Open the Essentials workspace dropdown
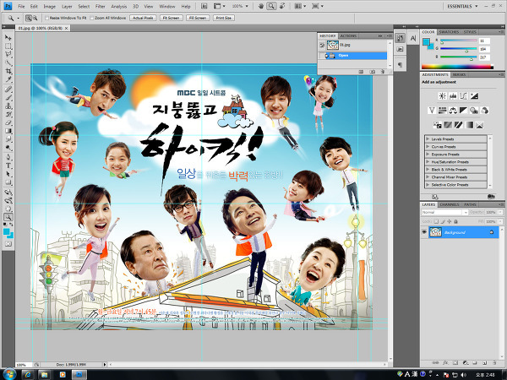The width and height of the screenshot is (507, 380). coord(462,6)
